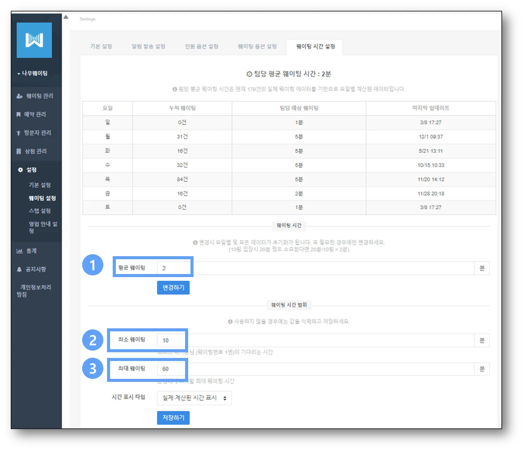Click the 최소 웨이팅 input field
This screenshot has height=451, width=524.
coord(316,340)
